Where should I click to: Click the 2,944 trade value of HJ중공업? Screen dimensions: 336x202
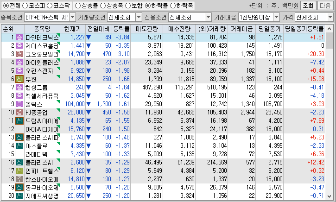coord(247,113)
